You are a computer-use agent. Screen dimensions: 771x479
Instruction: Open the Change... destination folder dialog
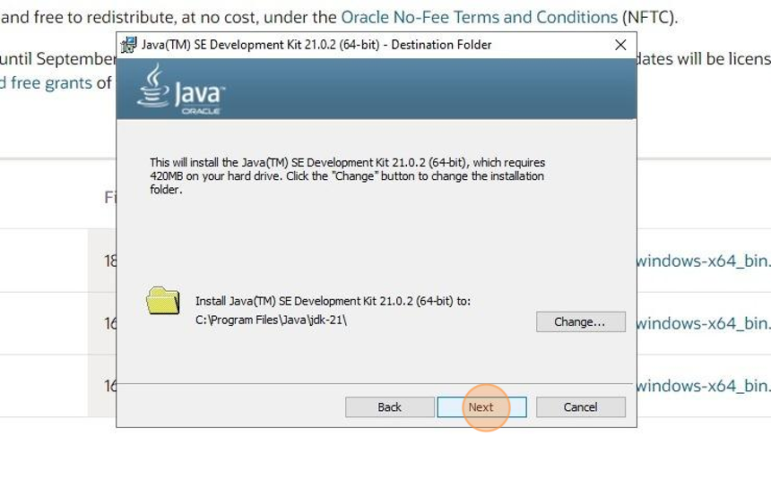581,321
